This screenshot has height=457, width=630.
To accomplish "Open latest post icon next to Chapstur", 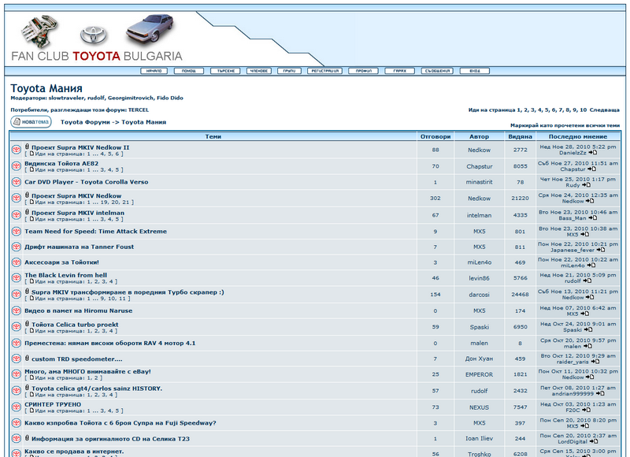I will (591, 169).
